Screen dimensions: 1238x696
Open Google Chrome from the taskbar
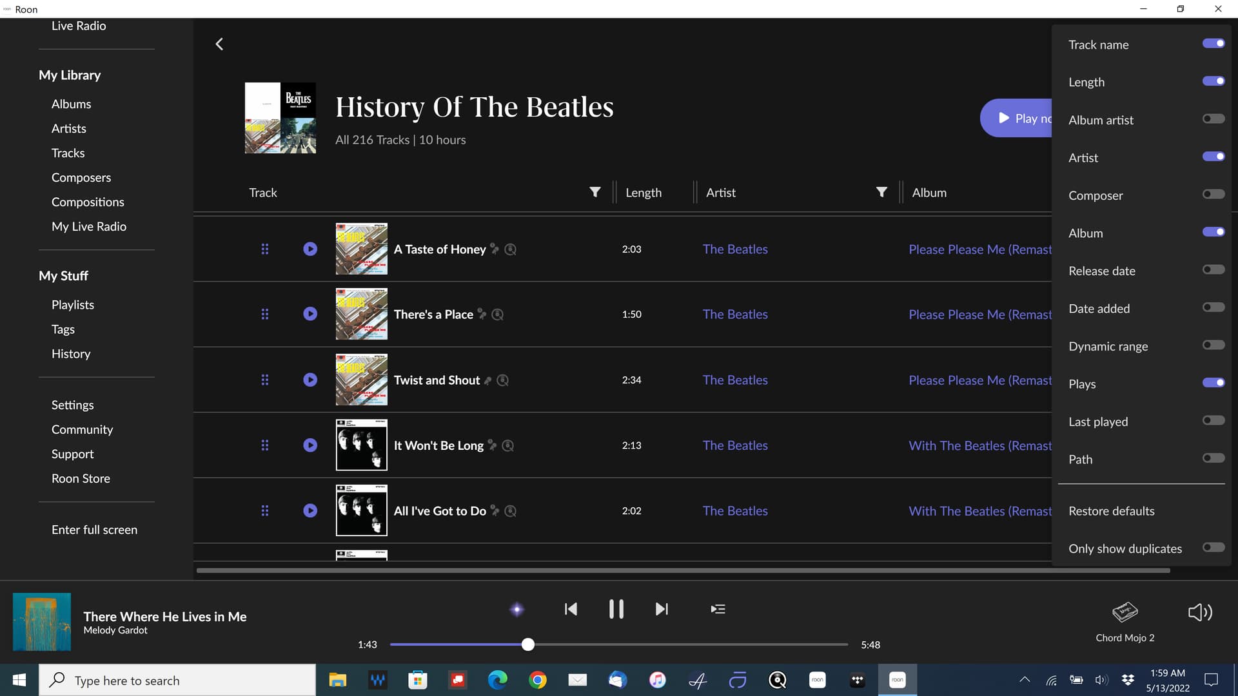[x=537, y=680]
